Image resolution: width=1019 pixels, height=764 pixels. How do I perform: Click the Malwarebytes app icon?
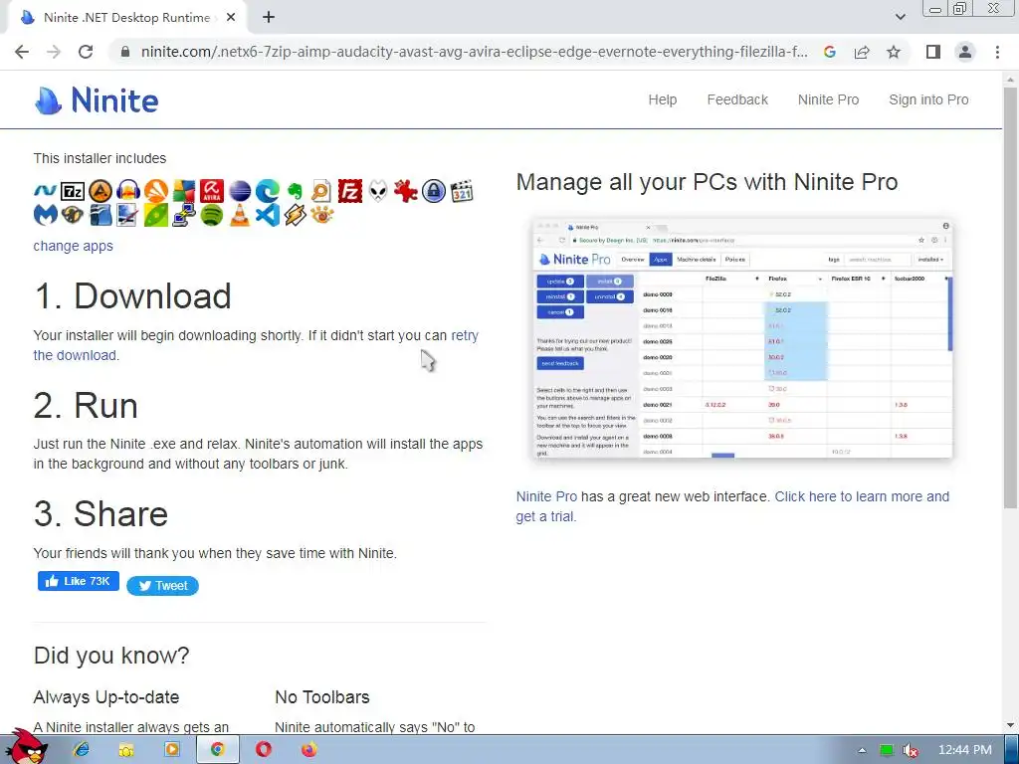[x=46, y=215]
